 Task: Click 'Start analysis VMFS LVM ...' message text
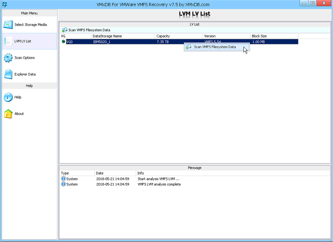coord(158,179)
